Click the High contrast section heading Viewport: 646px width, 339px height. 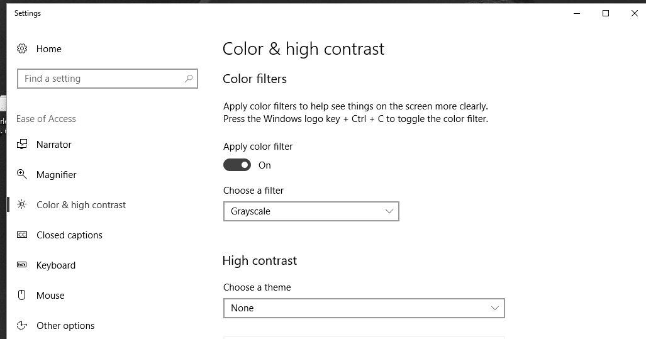point(260,260)
